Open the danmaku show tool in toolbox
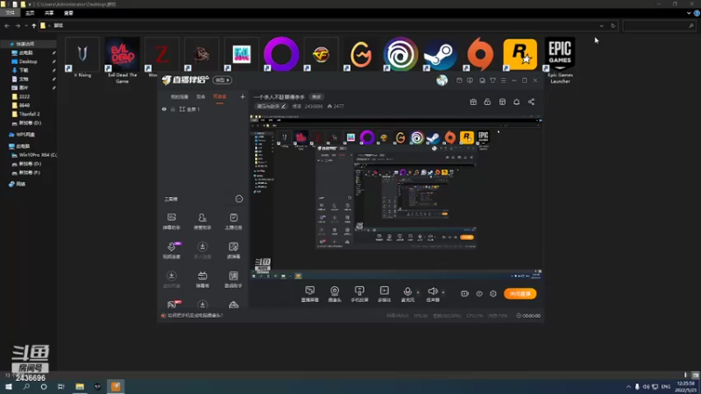Viewport: 701px width, 394px height. click(202, 279)
